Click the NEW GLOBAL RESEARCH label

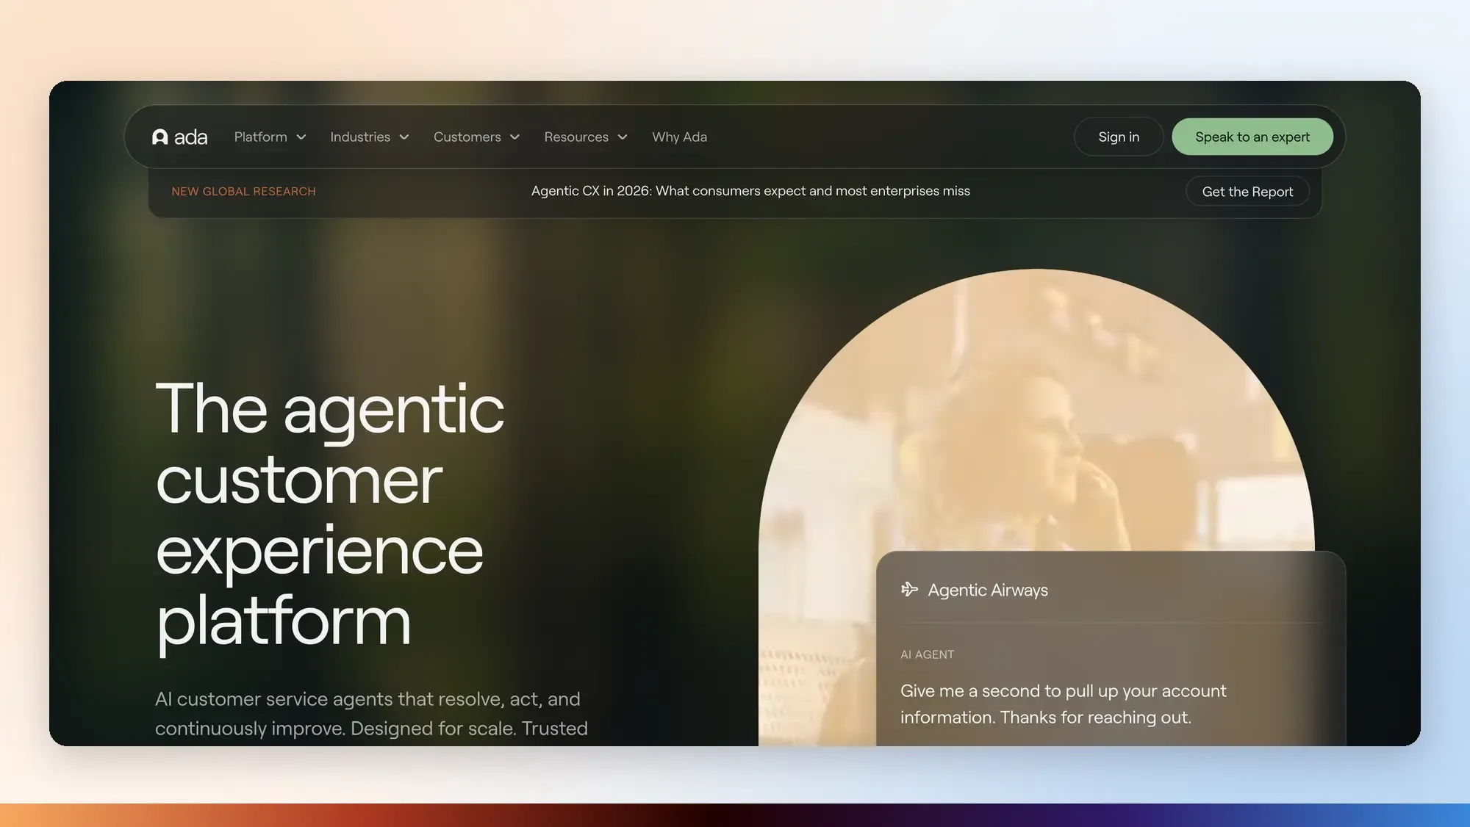click(243, 192)
